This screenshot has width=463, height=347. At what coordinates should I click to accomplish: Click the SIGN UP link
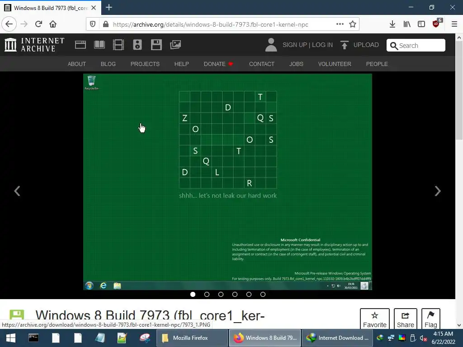coord(295,45)
